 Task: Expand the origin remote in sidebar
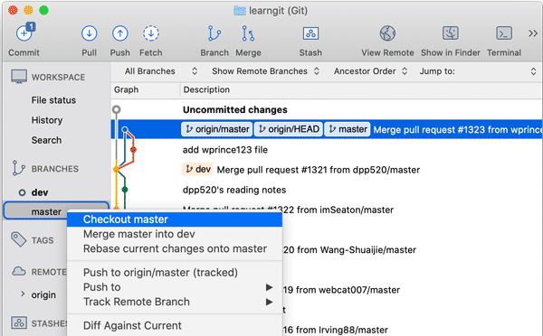[x=23, y=294]
